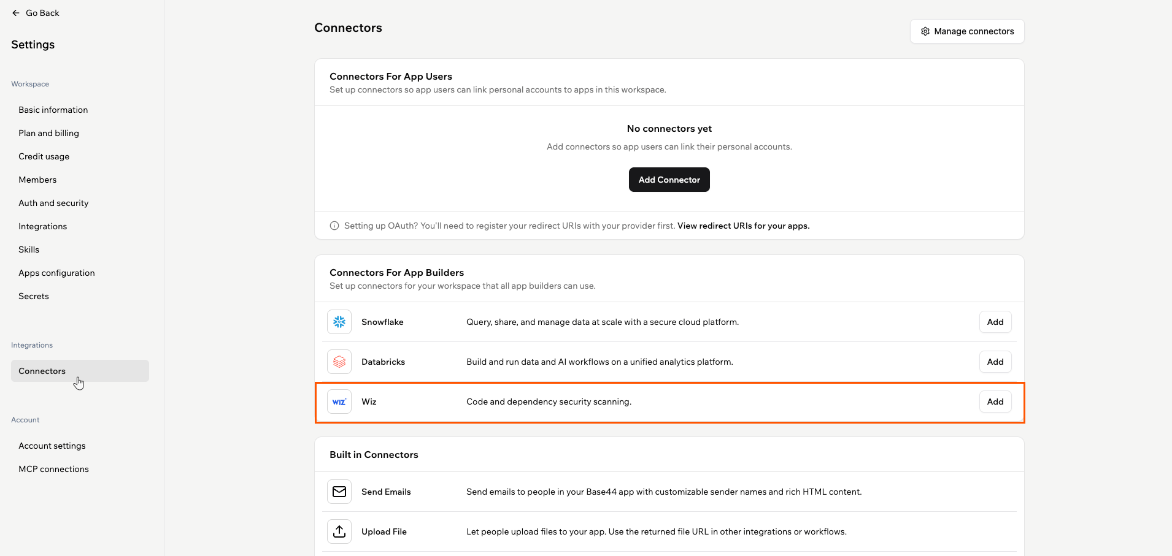Click the Upload File arrow icon

pos(339,531)
